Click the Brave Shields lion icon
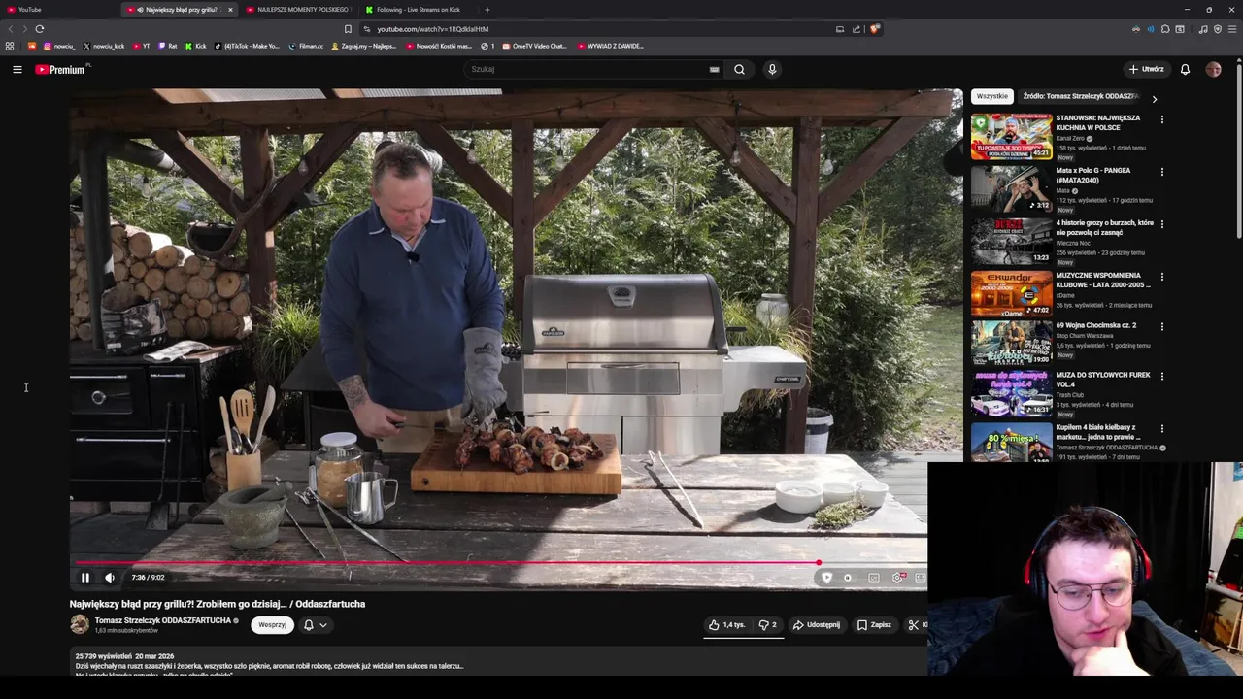Screen dimensions: 1243x699 point(874,29)
